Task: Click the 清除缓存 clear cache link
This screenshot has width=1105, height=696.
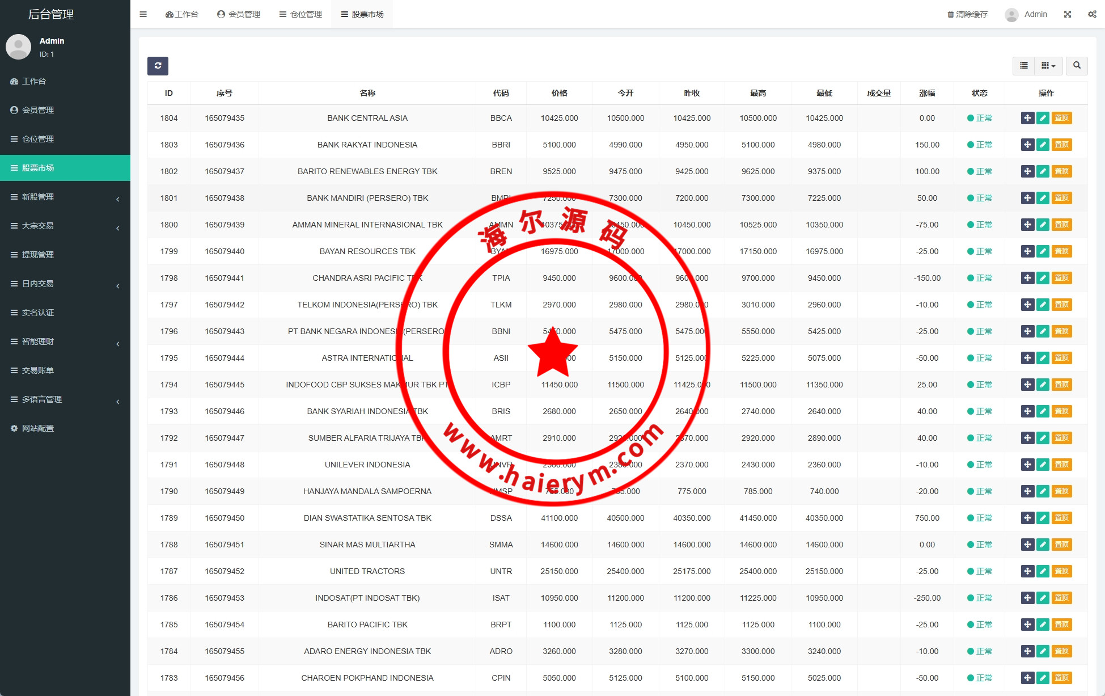Action: pos(967,14)
